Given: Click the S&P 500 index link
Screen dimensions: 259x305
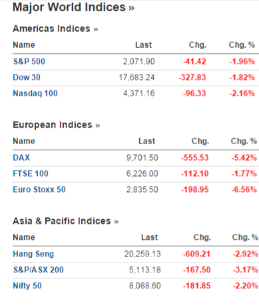Looking at the screenshot, I should [x=29, y=61].
